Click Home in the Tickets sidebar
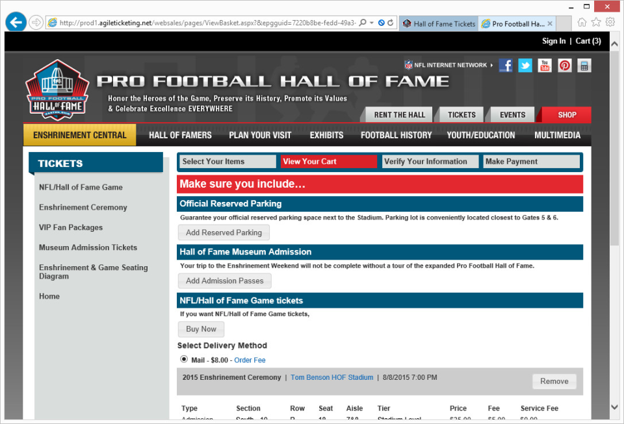 point(49,296)
